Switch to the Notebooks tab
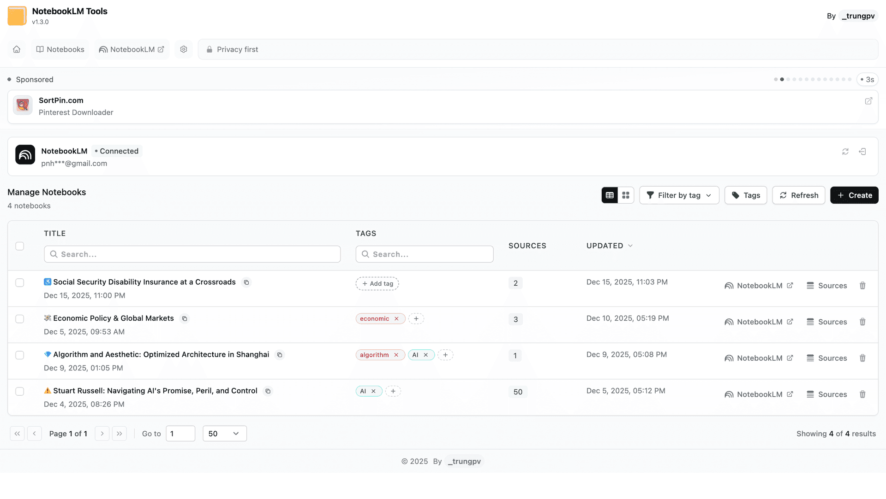Screen dimensions: 886x499 (x=60, y=49)
